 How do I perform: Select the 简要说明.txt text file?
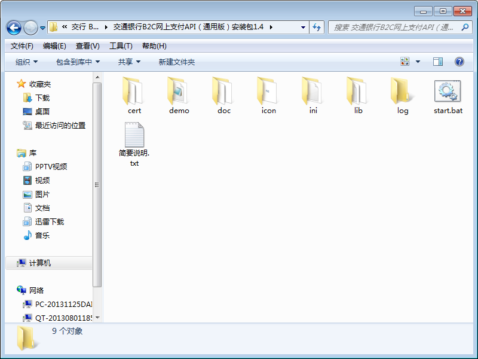pos(134,144)
